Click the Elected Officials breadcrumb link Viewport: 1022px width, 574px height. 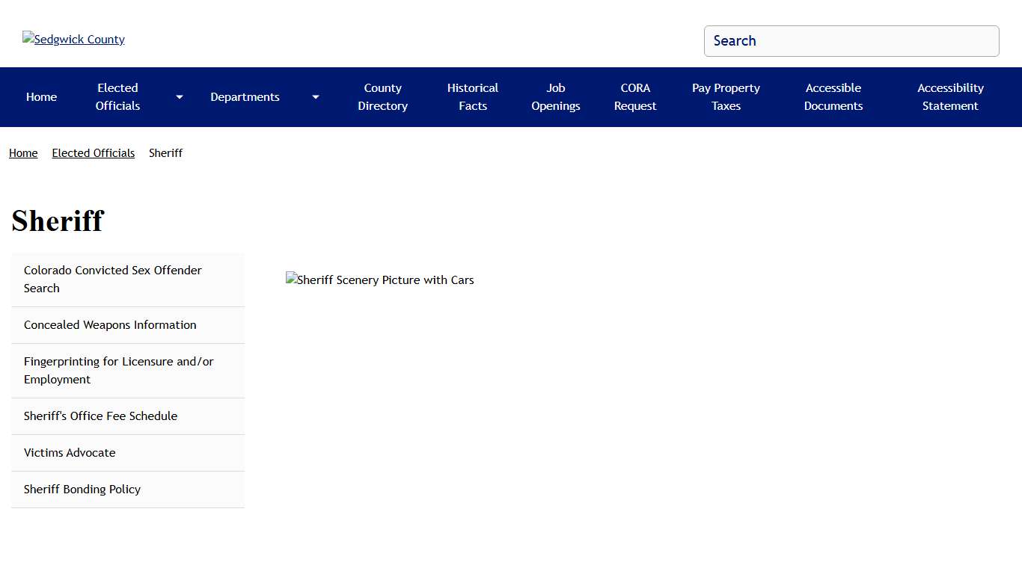(x=94, y=153)
